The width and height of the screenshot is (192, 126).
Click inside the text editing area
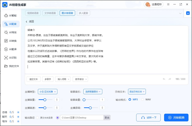(x=106, y=50)
